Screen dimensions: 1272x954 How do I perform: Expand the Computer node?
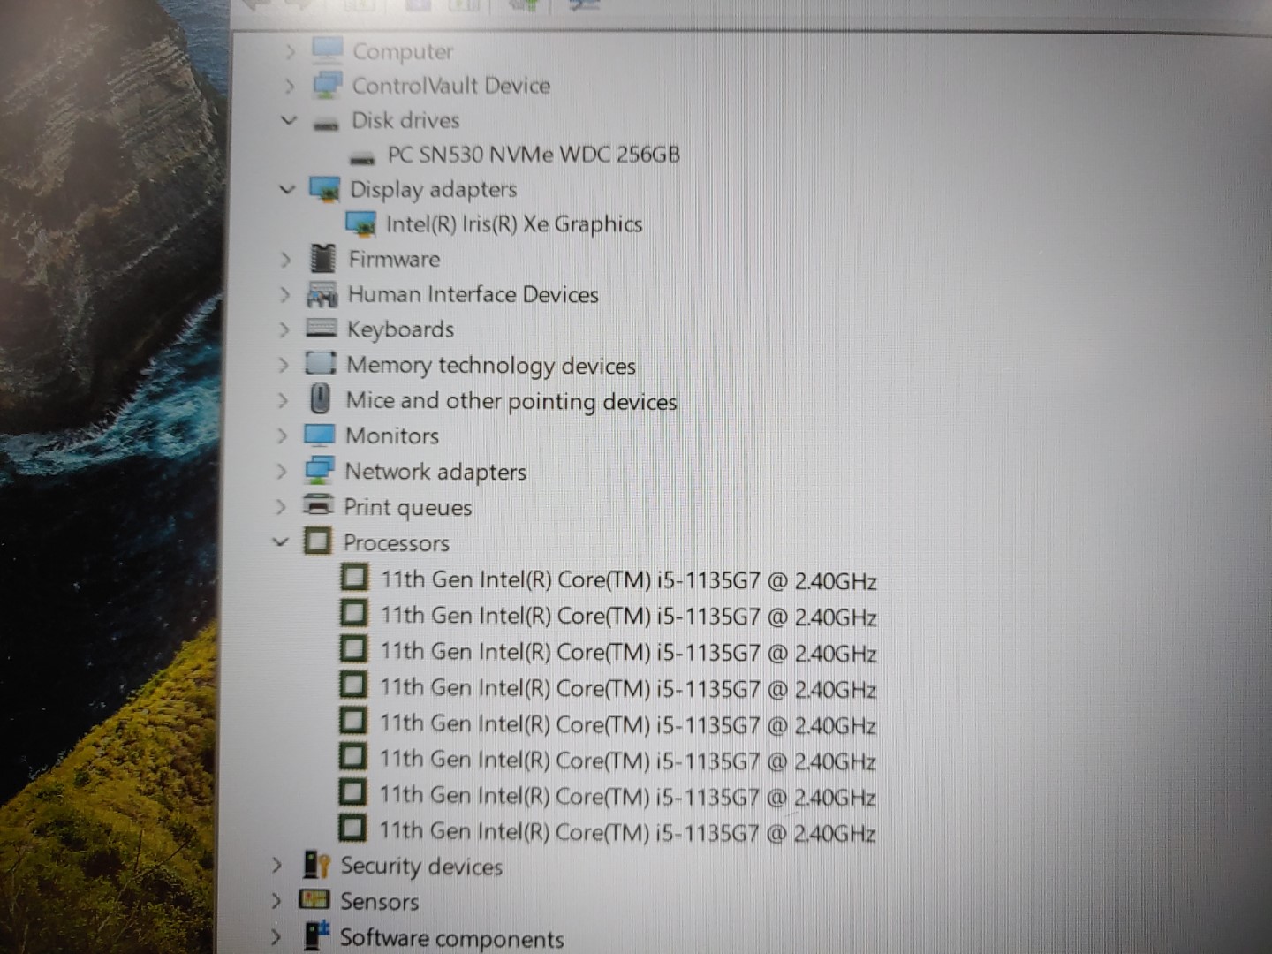click(290, 51)
